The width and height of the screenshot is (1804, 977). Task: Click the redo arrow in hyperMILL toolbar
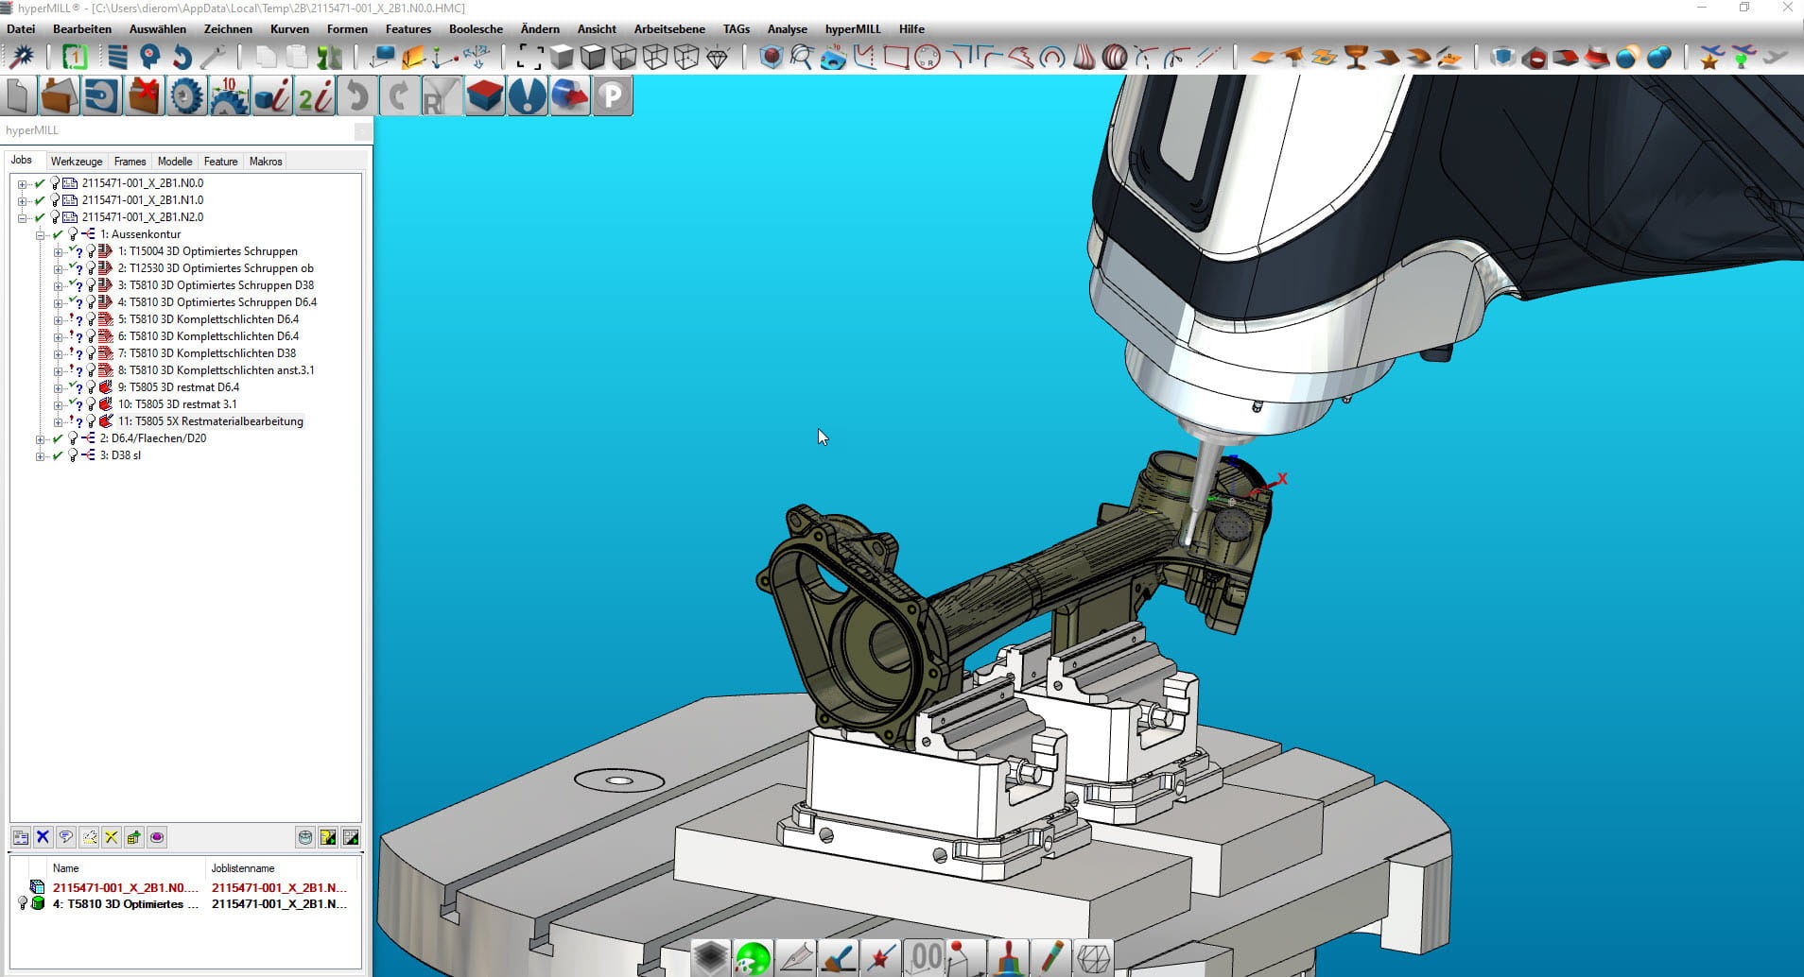coord(399,96)
